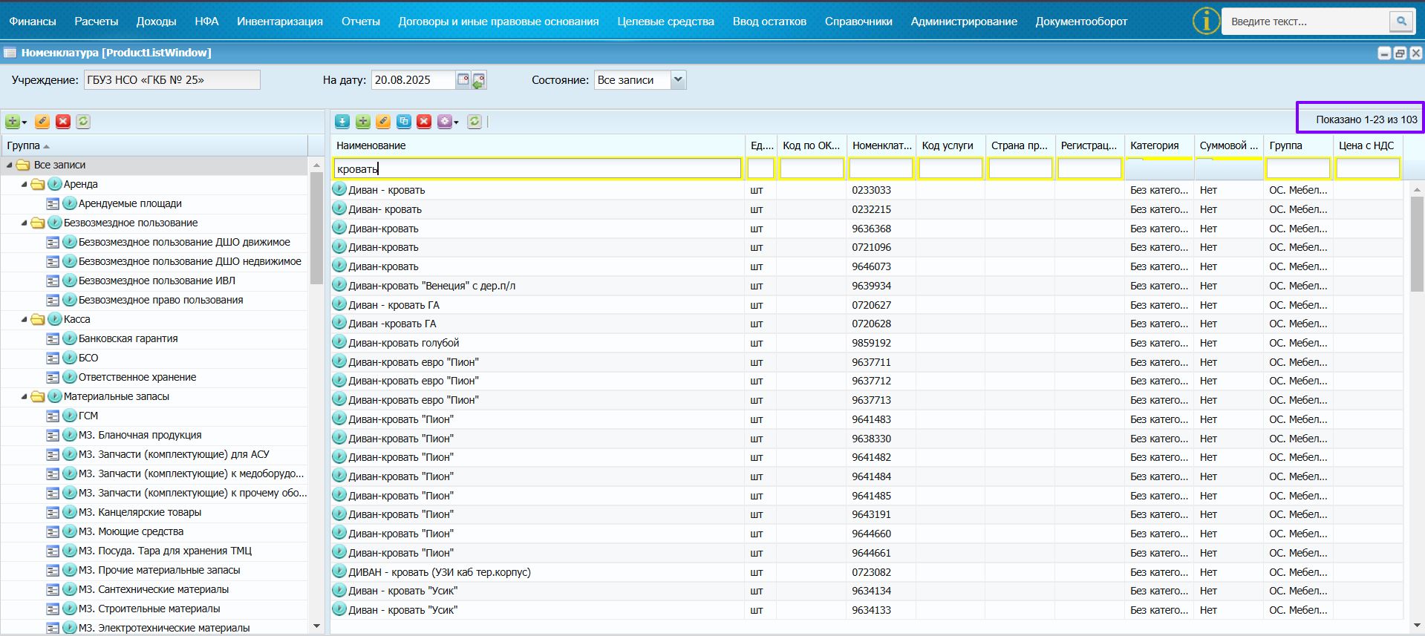1425x636 pixels.
Task: Open the Инвентаризация menu
Action: [280, 22]
